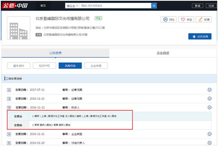Click the numbered badge 4 entry
The height and width of the screenshot is (146, 218).
[9, 134]
